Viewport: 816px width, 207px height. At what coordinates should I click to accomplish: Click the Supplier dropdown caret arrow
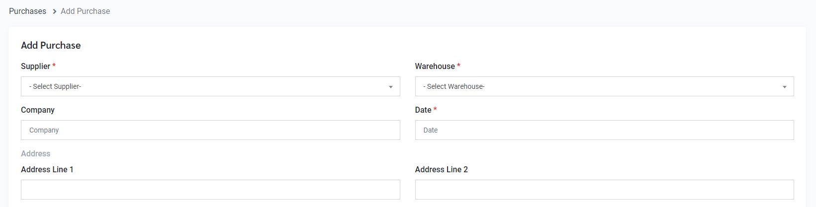point(390,87)
